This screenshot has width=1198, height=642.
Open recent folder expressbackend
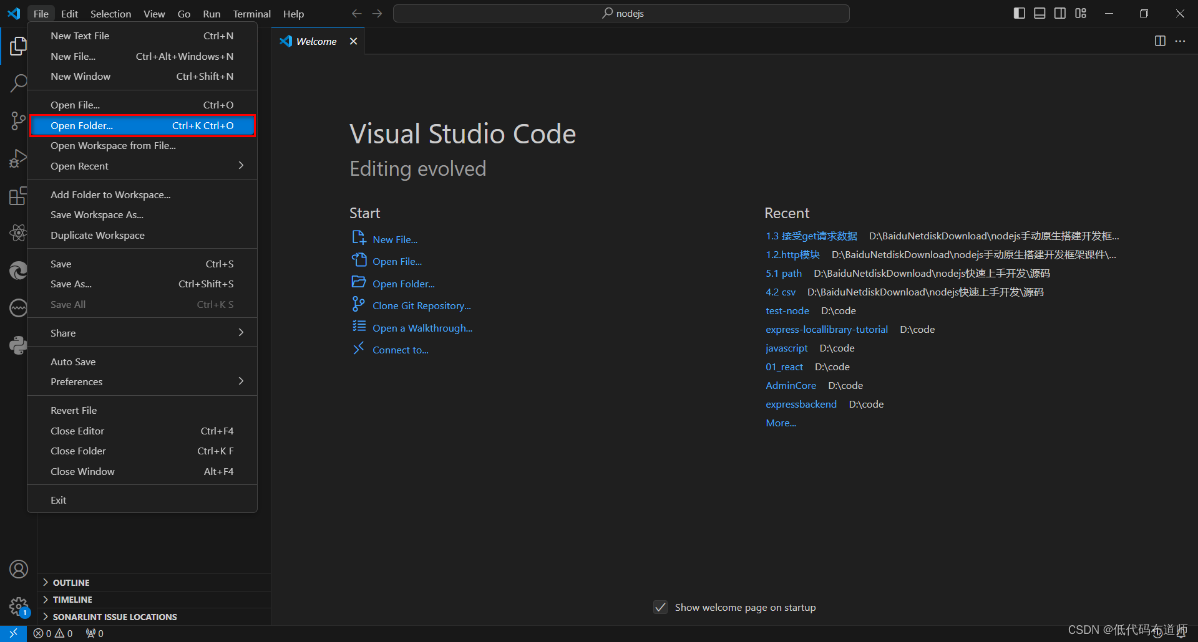point(801,404)
